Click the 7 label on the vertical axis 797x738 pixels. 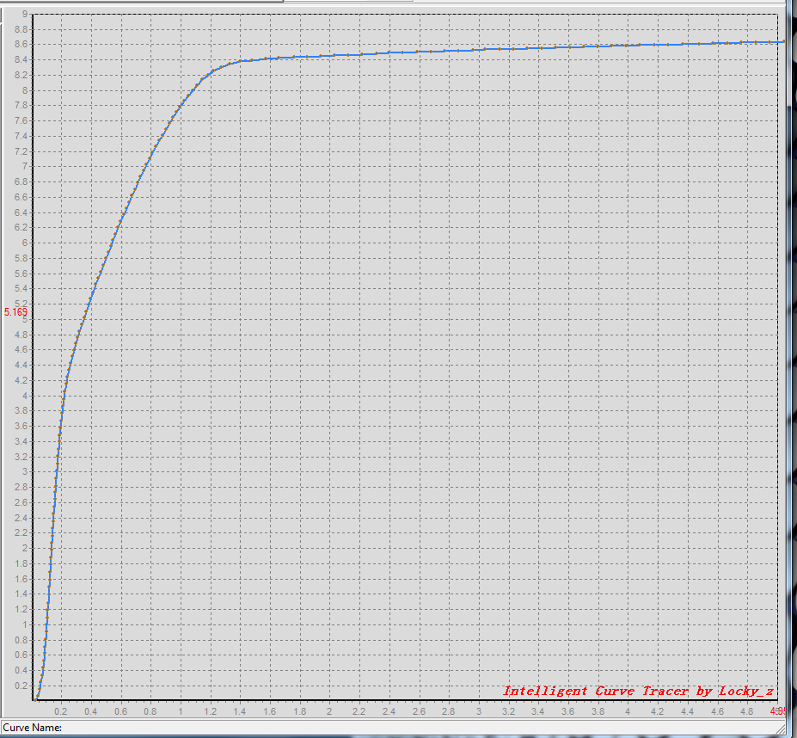[x=24, y=166]
